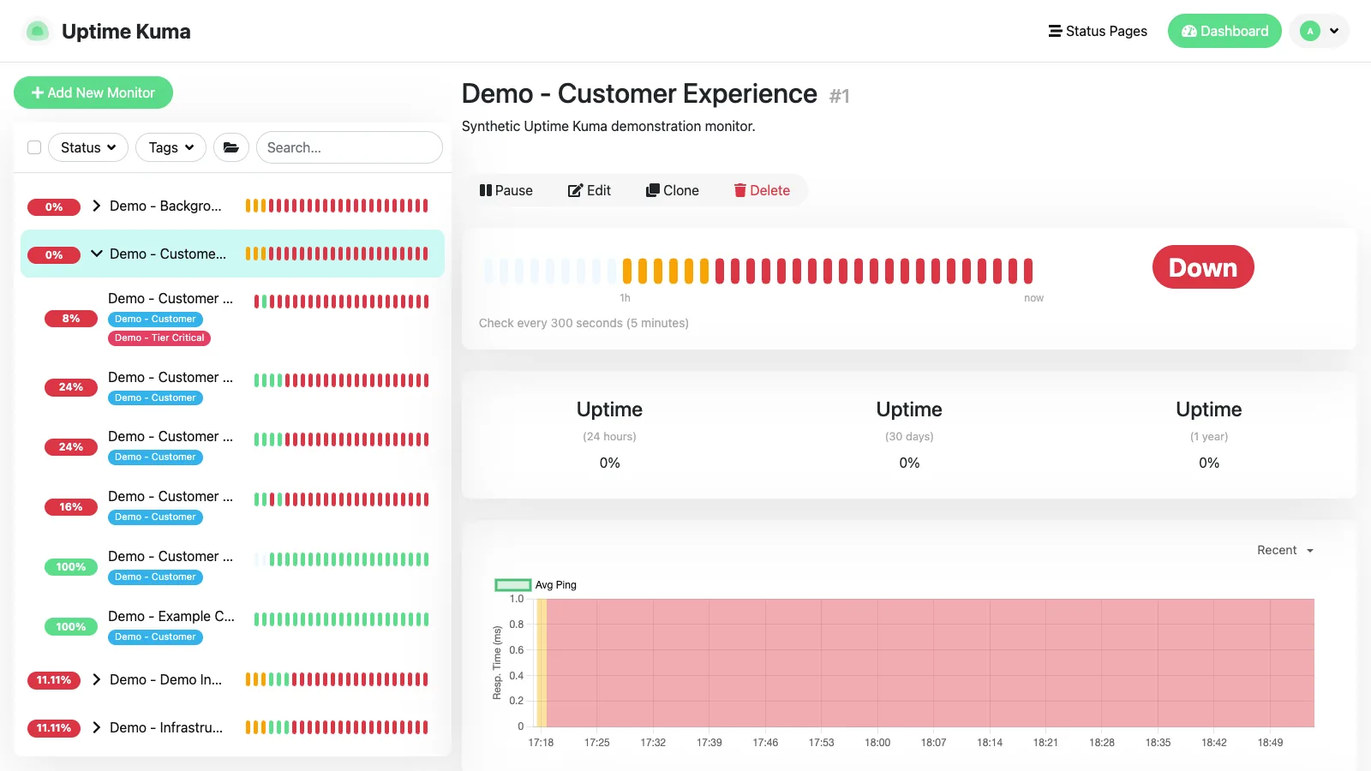Click the 11.11% badge of Demo - Infrastru...

[54, 728]
